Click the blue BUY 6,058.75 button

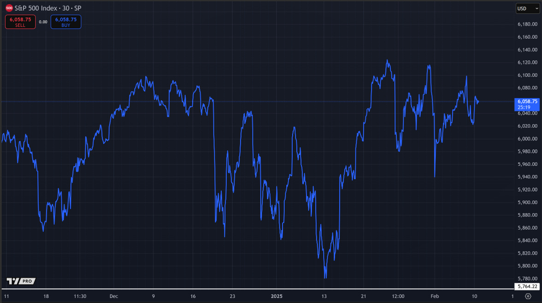(65, 22)
